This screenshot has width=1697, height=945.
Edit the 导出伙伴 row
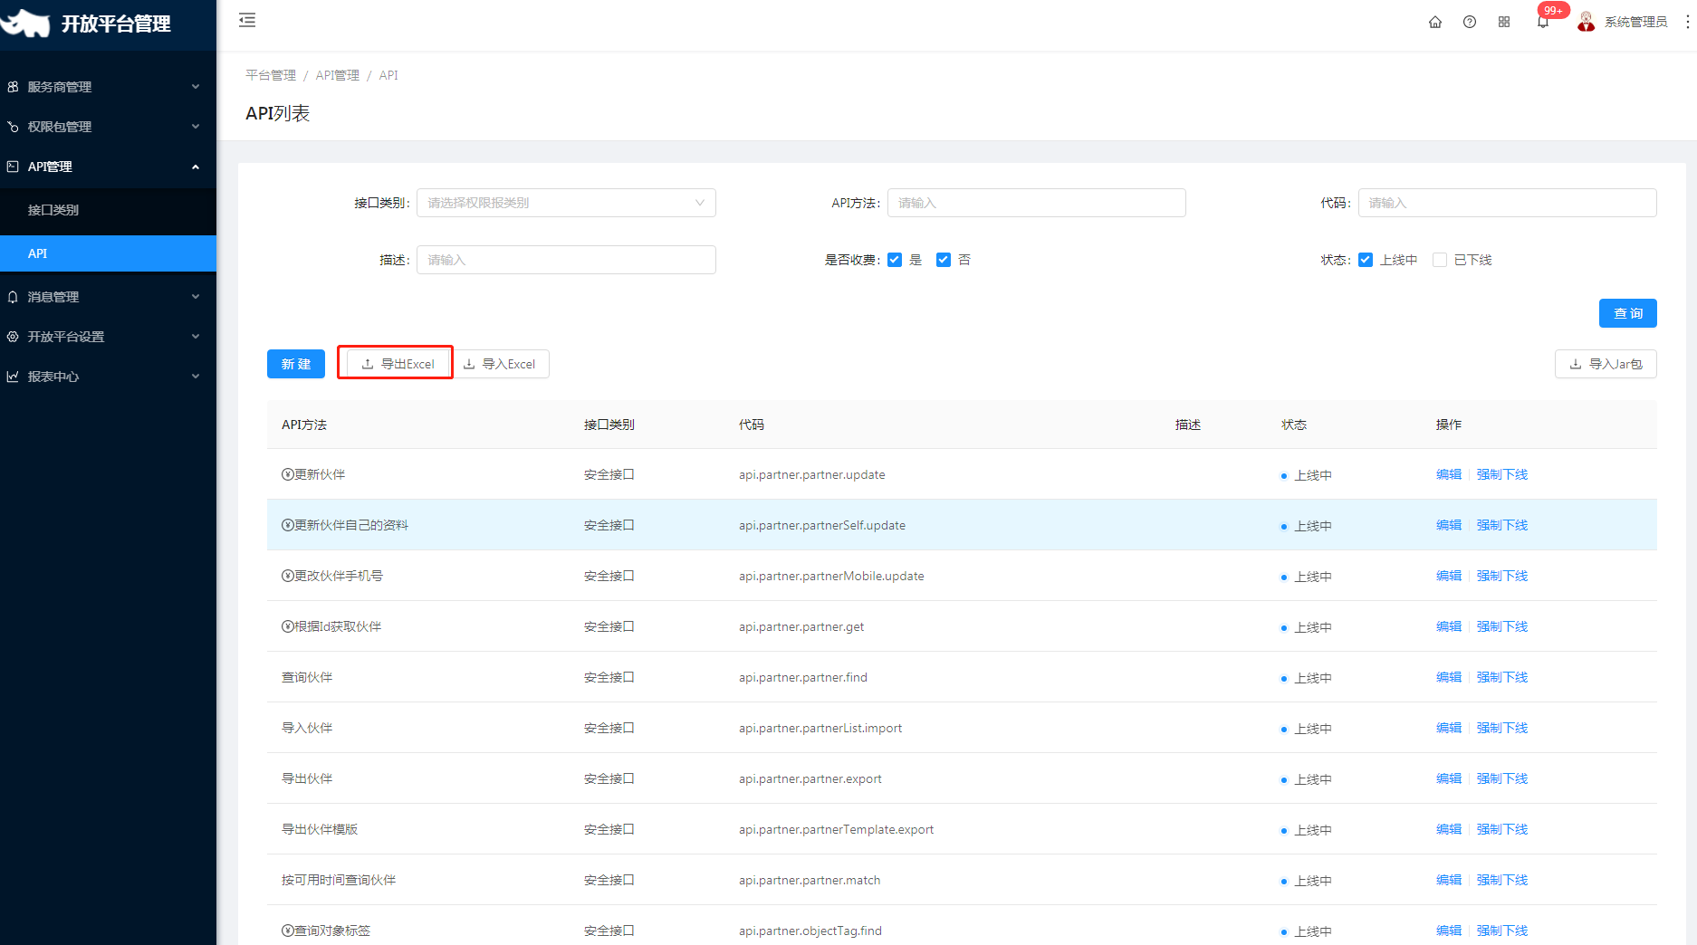coord(1449,778)
